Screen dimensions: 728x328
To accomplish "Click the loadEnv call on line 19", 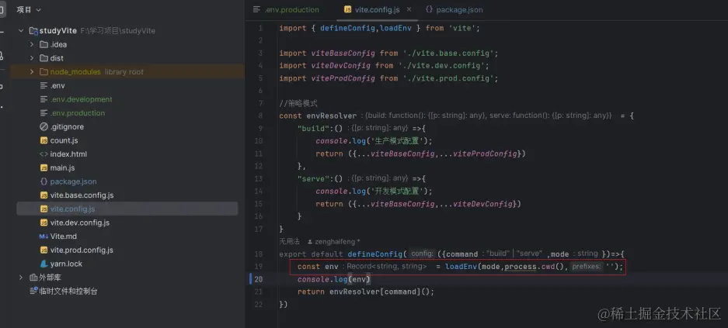I will click(461, 267).
